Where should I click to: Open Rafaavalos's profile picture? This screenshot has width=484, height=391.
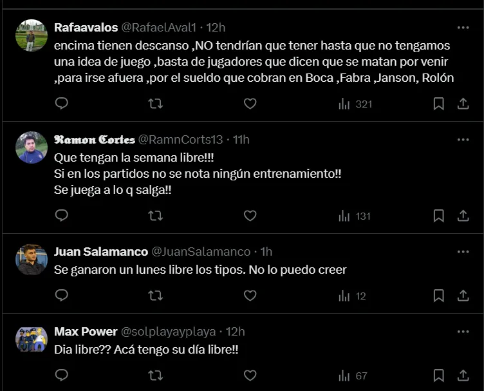tap(32, 35)
